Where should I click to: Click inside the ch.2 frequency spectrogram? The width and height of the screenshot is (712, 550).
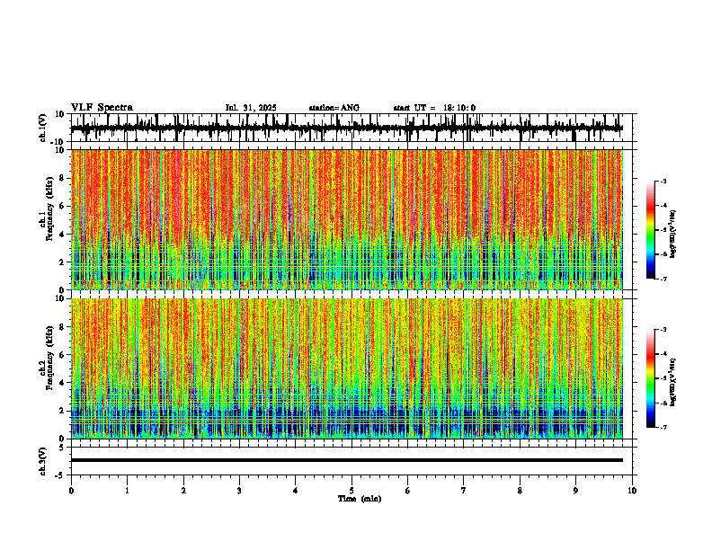coord(347,368)
